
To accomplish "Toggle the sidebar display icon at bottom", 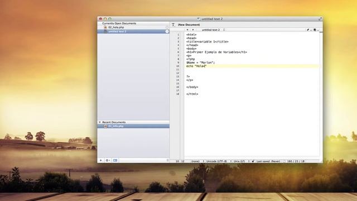I will tap(115, 160).
